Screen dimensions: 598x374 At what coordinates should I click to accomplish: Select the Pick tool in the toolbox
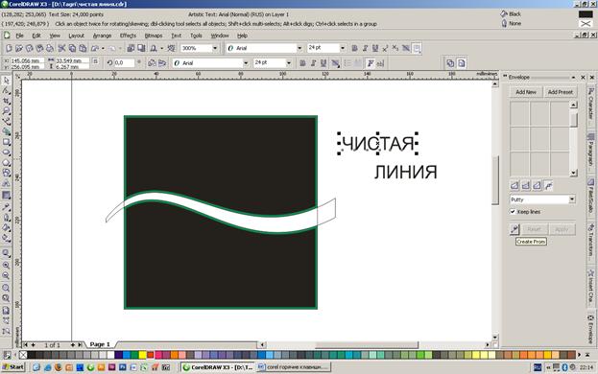coord(6,81)
